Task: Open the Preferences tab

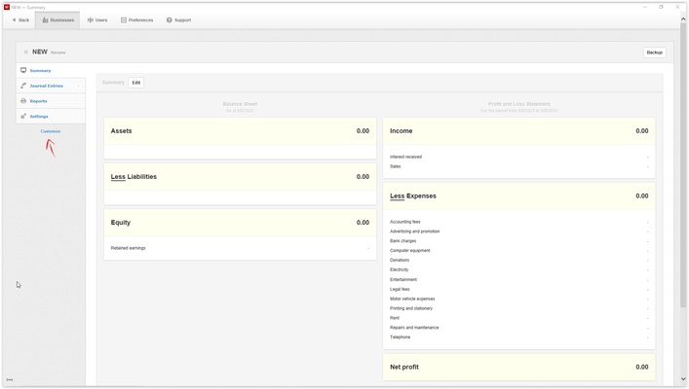Action: (x=137, y=20)
